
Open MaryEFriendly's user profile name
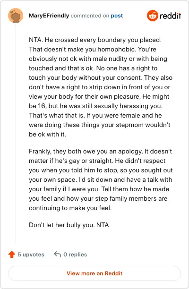49,16
